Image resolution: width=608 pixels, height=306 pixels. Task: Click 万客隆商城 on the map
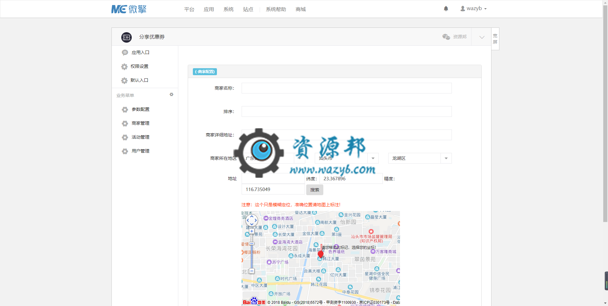click(x=383, y=252)
